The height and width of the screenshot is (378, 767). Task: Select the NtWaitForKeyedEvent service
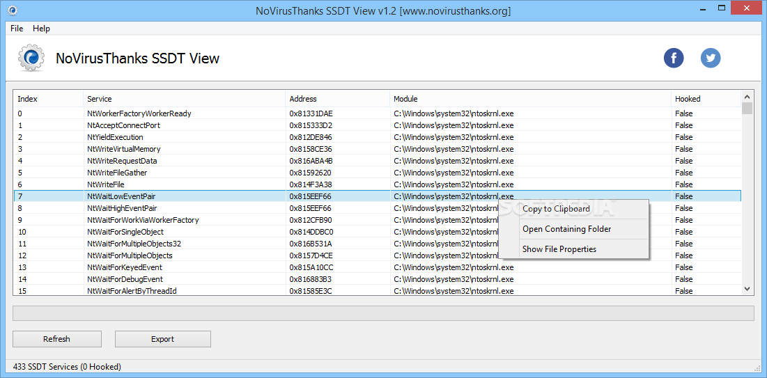pyautogui.click(x=124, y=267)
